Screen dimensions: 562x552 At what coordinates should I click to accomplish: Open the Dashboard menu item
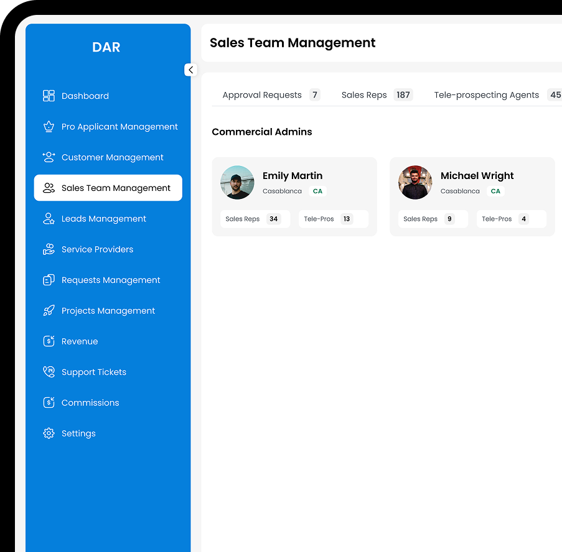click(x=85, y=96)
